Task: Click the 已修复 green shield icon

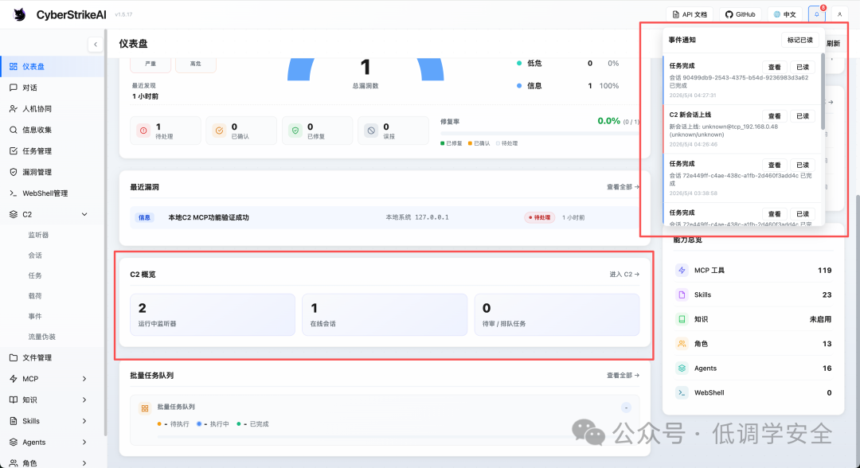Action: pyautogui.click(x=295, y=131)
